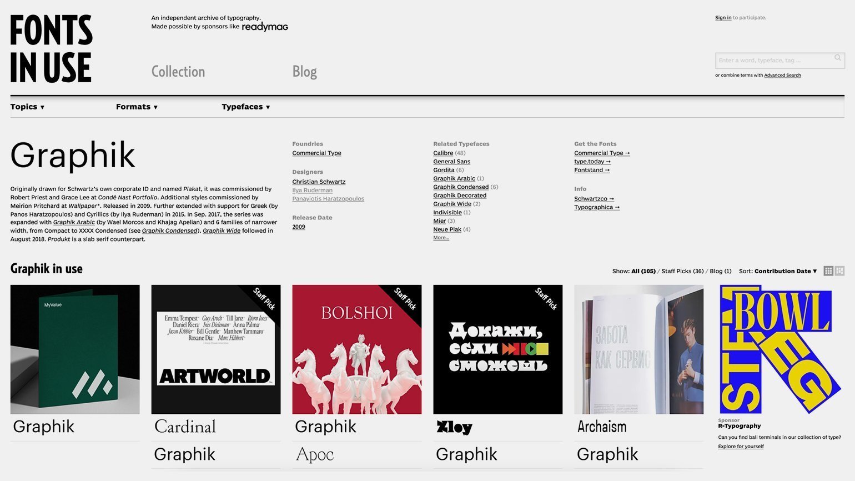Open related typeface Calibre
Image resolution: width=855 pixels, height=481 pixels.
pyautogui.click(x=443, y=153)
